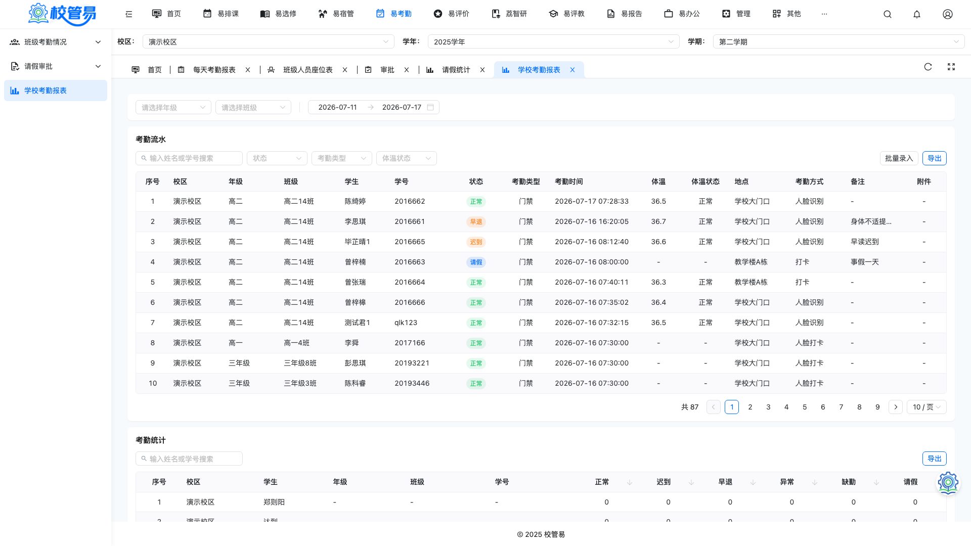Open the 其他 module
Image resolution: width=971 pixels, height=546 pixels.
tap(786, 14)
